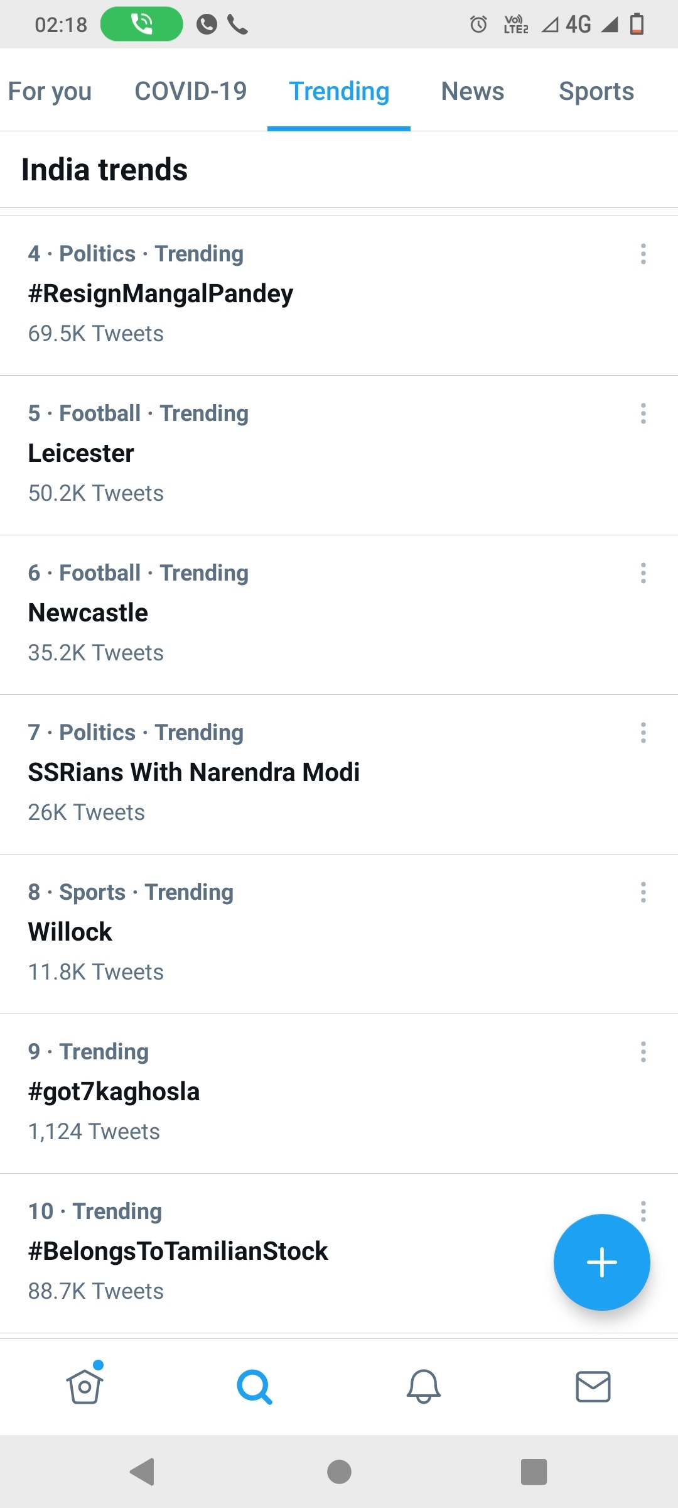
Task: Open more options for Leicester trend
Action: tap(643, 413)
